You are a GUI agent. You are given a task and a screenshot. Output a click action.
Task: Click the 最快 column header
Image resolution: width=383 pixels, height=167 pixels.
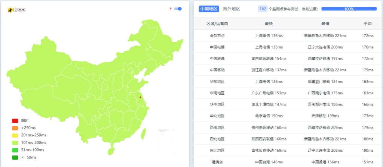click(x=269, y=23)
